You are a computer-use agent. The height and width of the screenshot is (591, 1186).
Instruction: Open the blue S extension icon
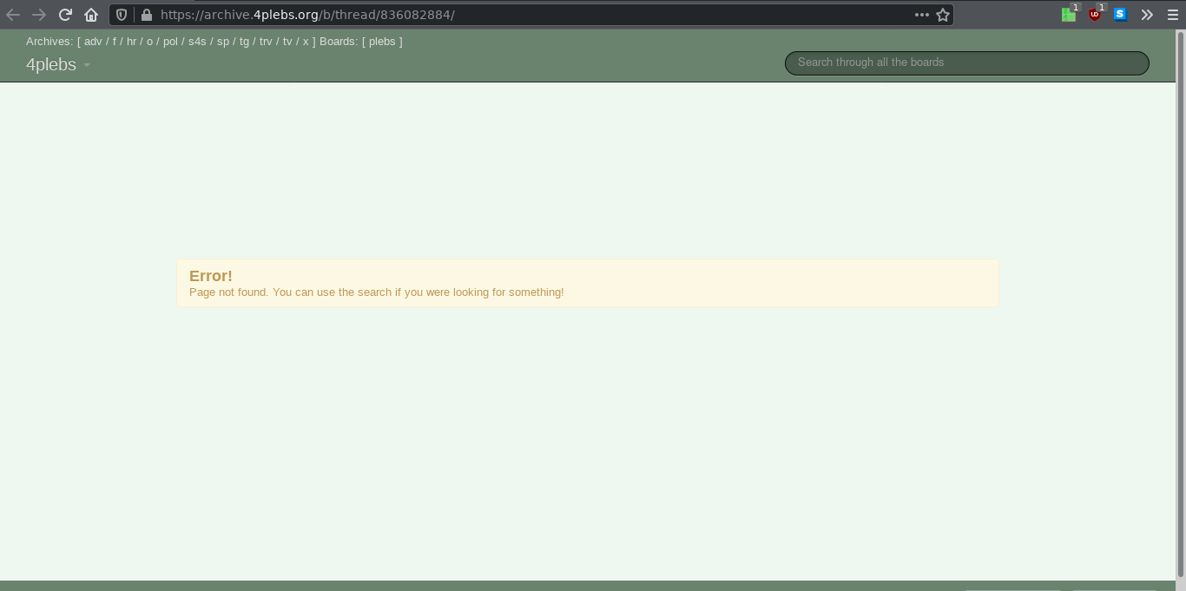coord(1120,15)
